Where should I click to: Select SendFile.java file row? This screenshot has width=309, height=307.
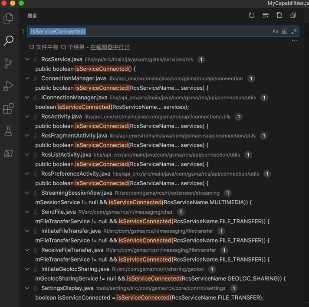click(x=161, y=212)
